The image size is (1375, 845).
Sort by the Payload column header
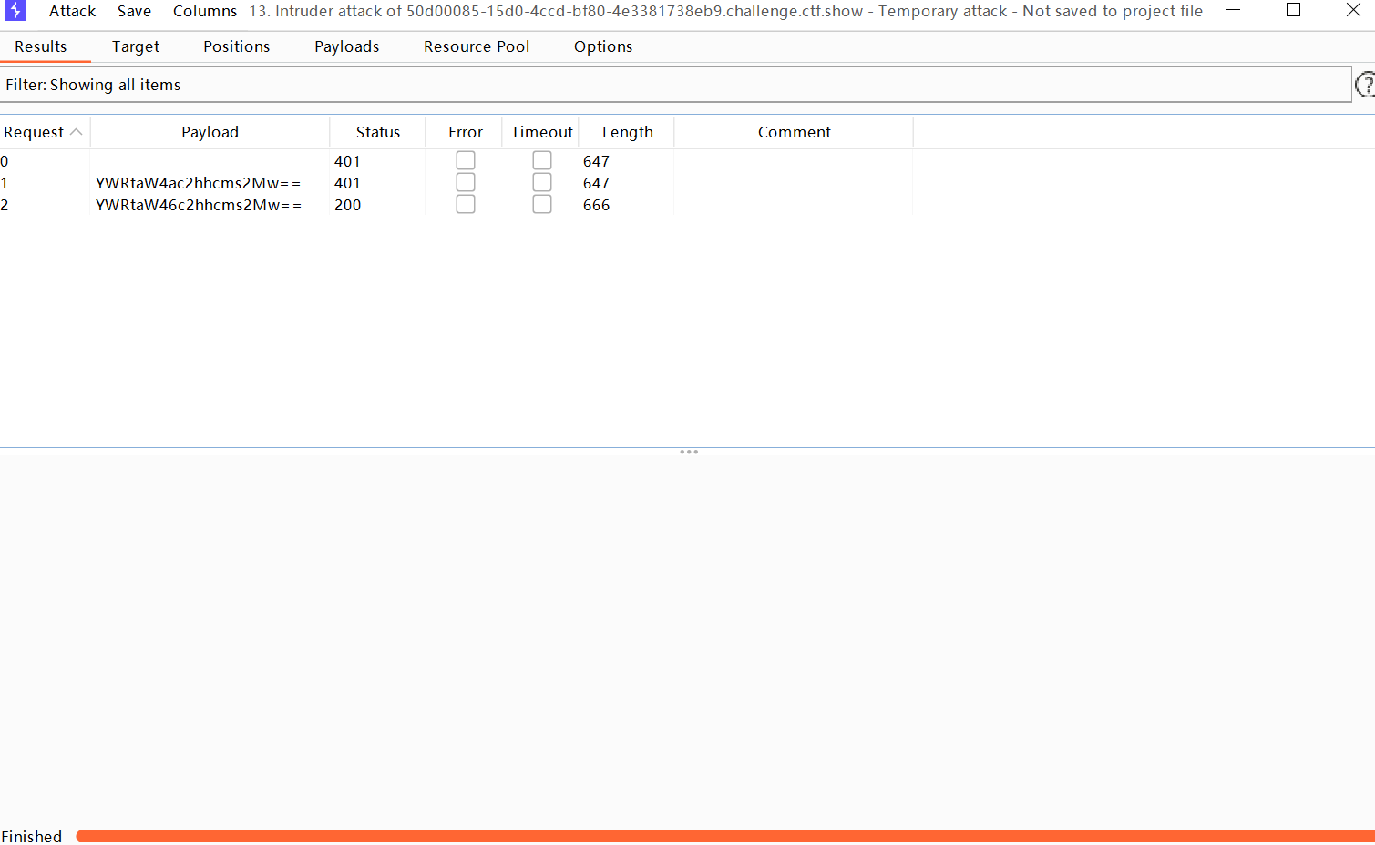(210, 132)
